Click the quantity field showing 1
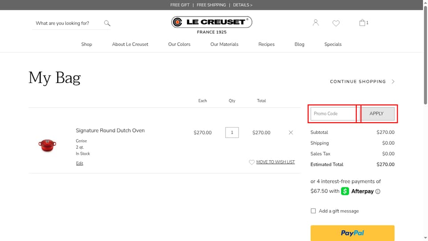The image size is (428, 241). point(232,133)
